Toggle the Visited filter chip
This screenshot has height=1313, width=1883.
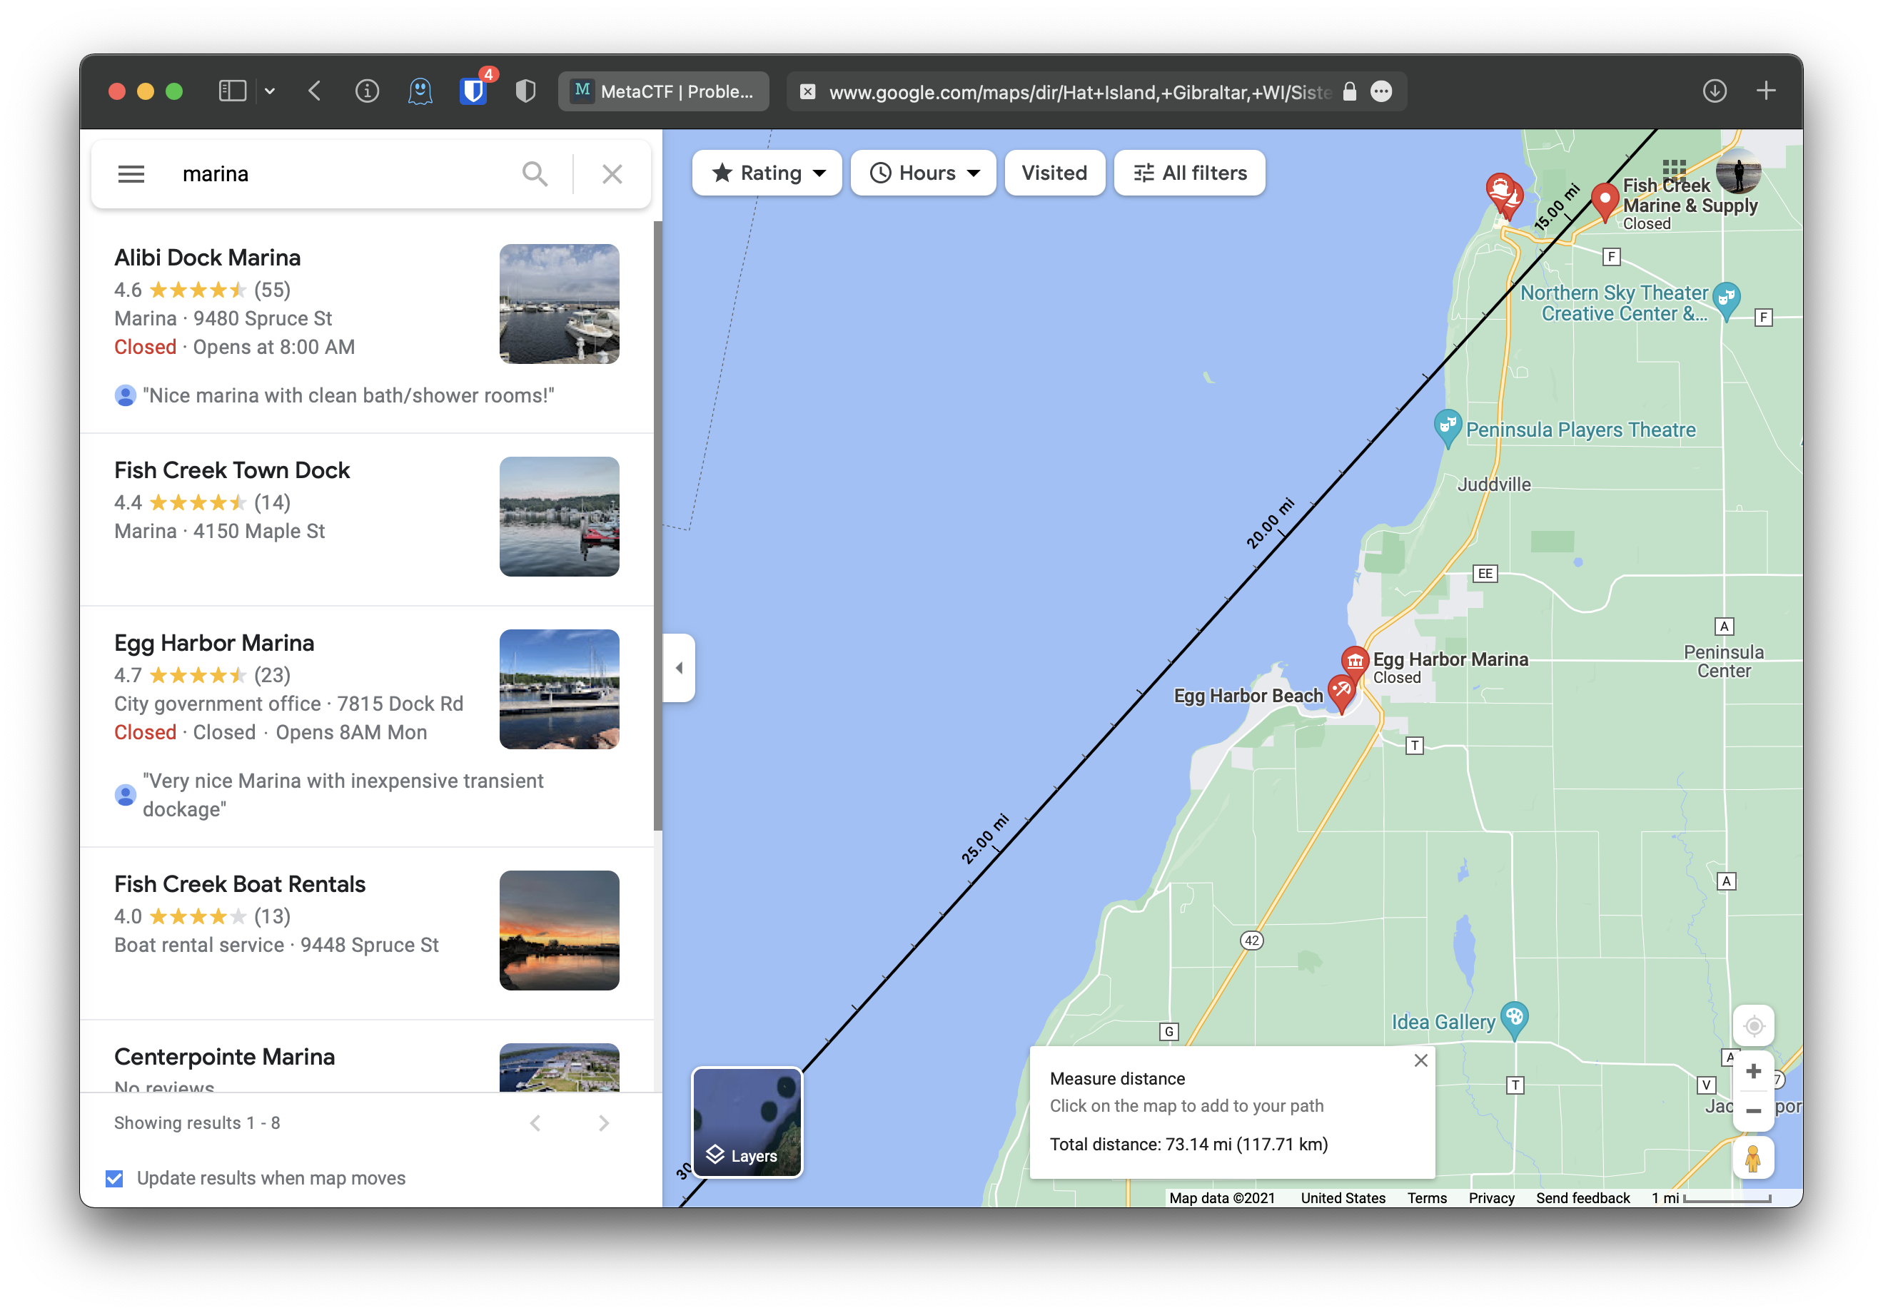pyautogui.click(x=1054, y=173)
